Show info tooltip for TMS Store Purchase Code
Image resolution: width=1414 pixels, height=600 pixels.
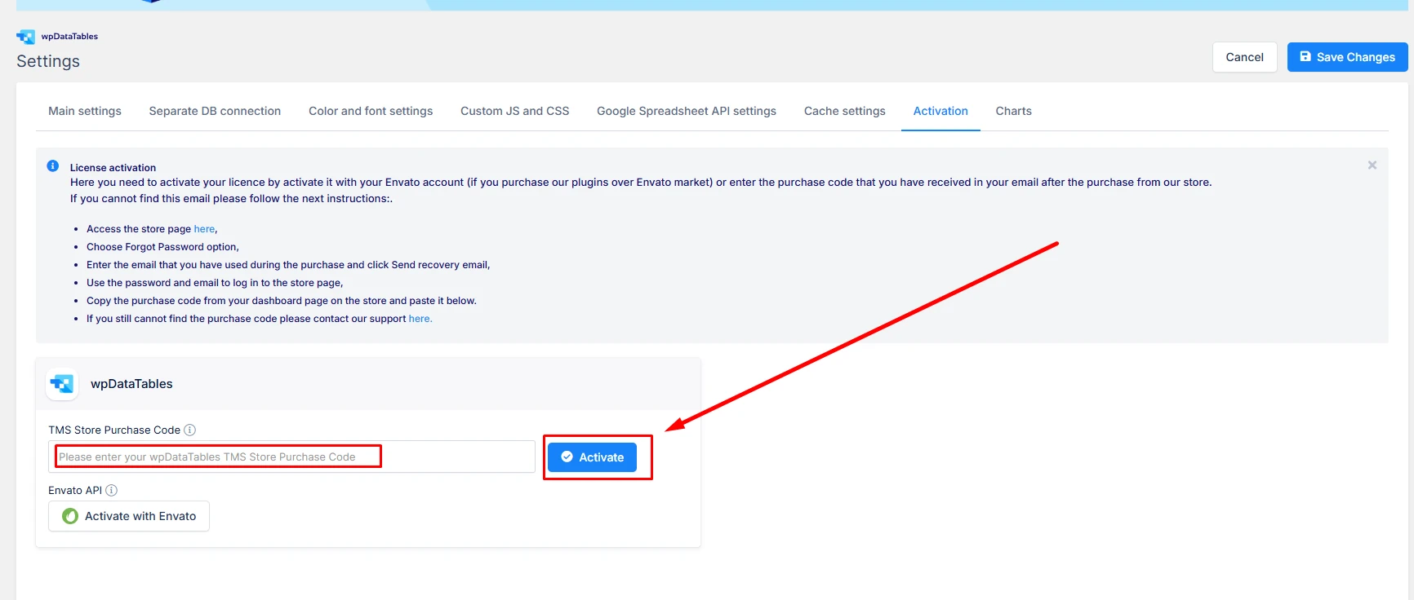pos(189,430)
